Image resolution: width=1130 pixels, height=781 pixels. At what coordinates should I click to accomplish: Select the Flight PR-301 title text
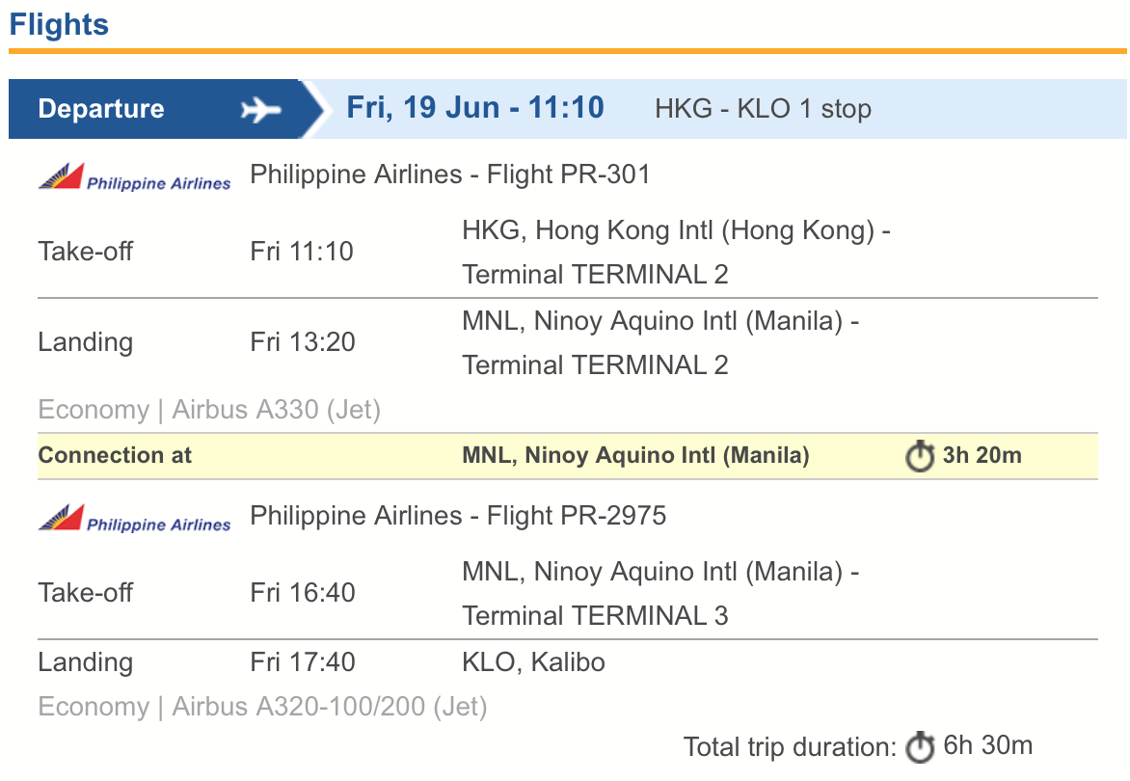450,175
